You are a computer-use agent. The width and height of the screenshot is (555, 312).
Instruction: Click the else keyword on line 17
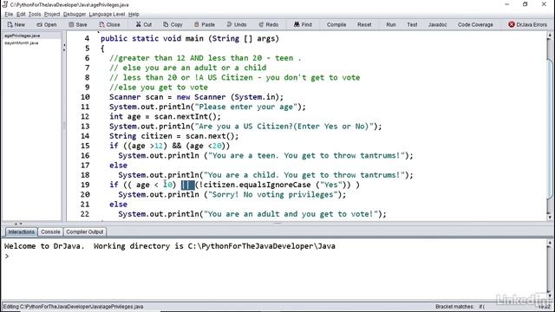click(118, 166)
